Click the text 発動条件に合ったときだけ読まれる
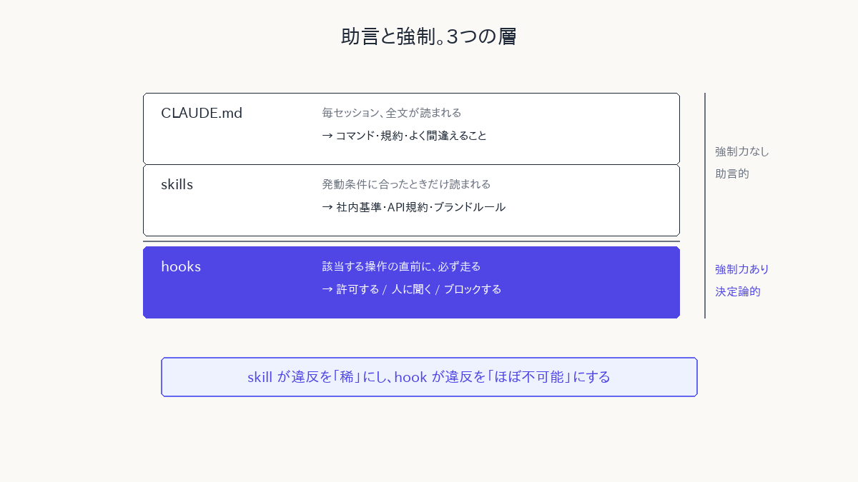This screenshot has height=482, width=858. [406, 184]
